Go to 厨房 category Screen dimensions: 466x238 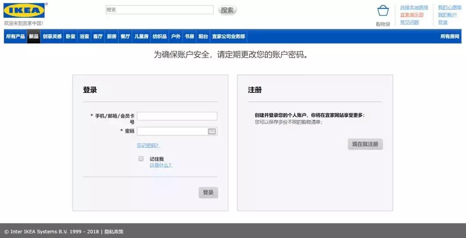(x=112, y=37)
